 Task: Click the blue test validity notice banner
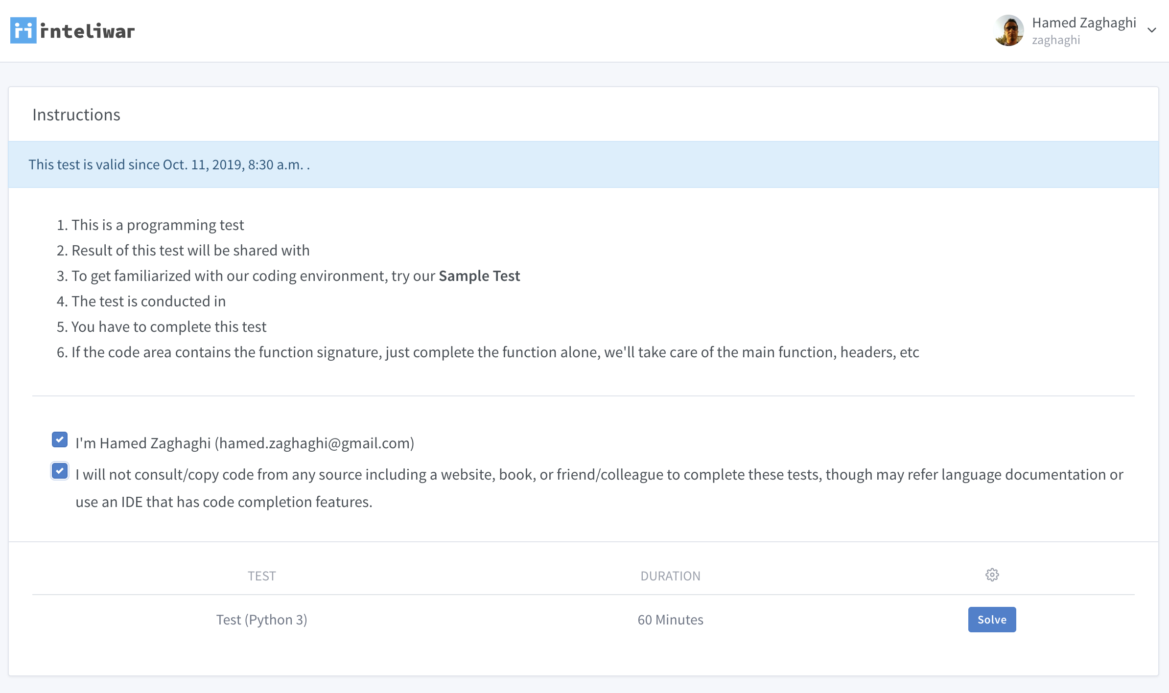point(583,164)
